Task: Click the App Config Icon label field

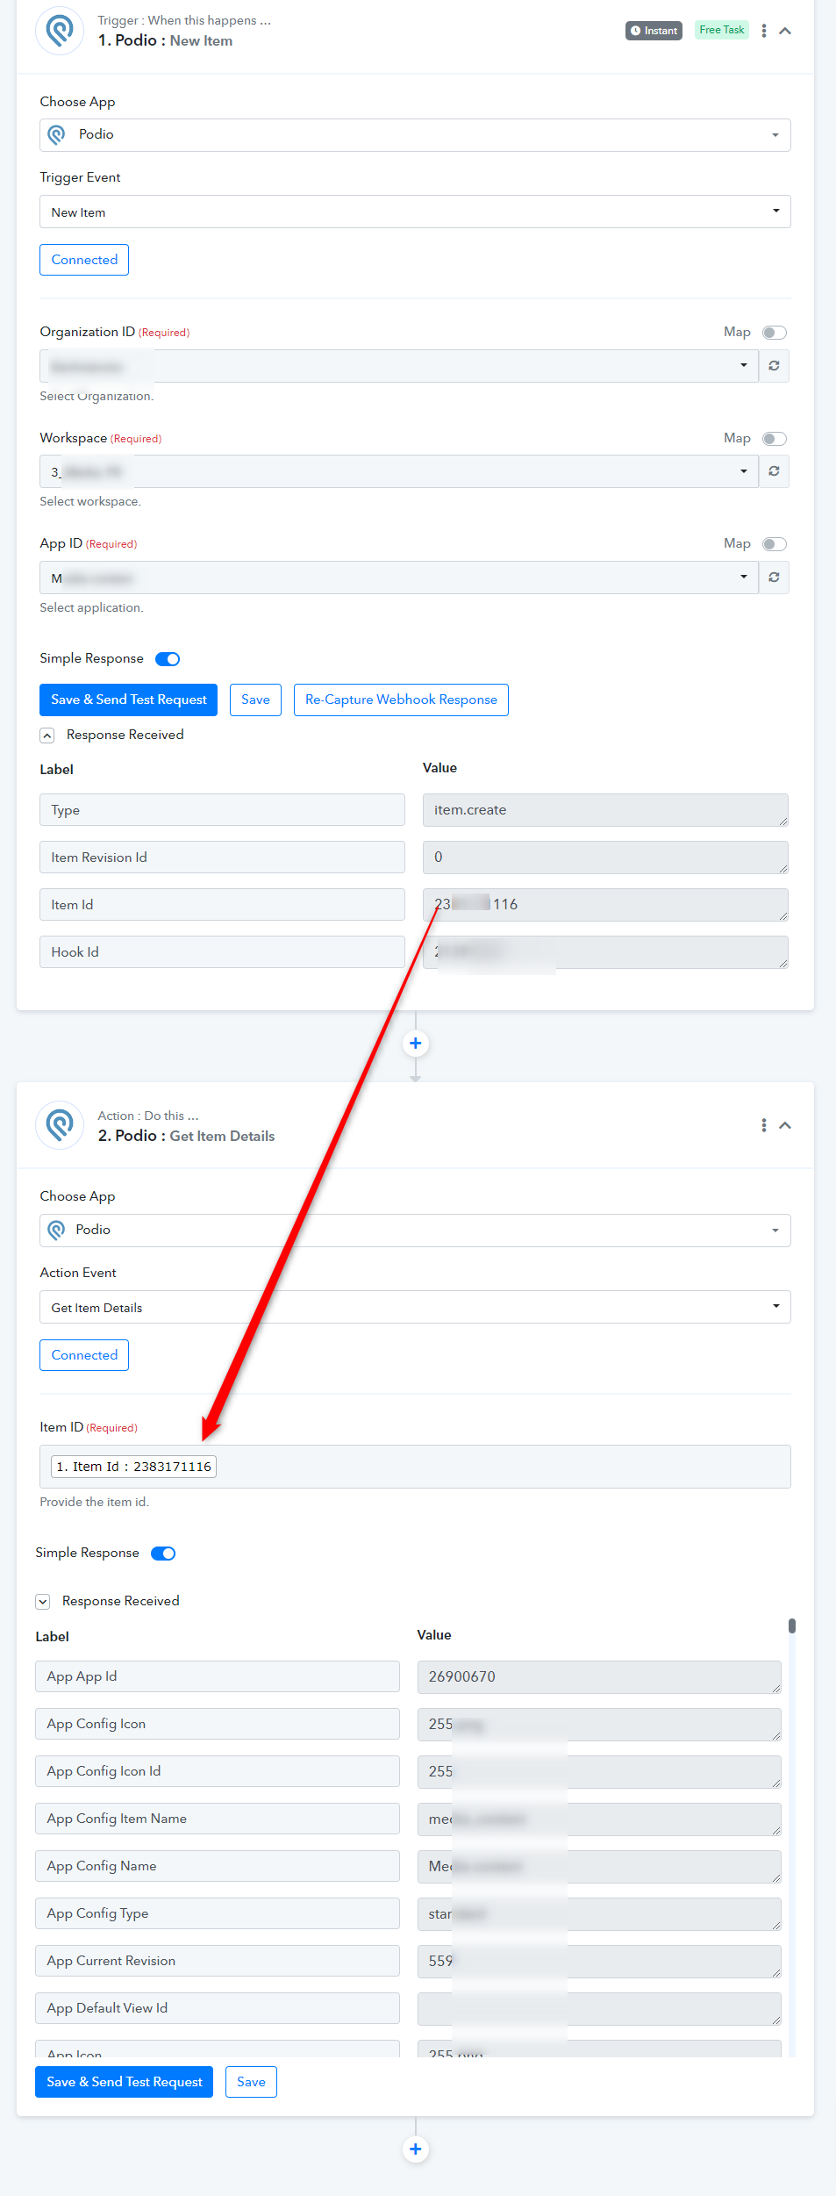Action: pyautogui.click(x=218, y=1724)
